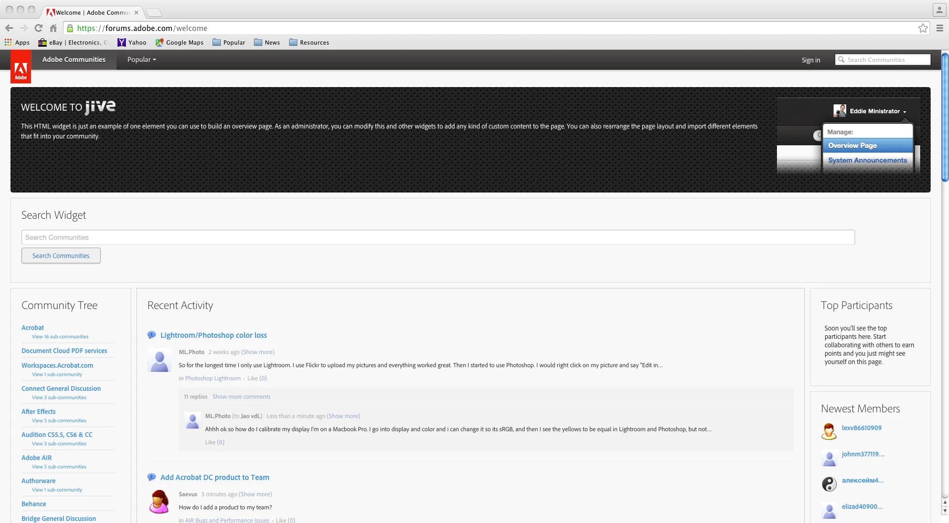The width and height of the screenshot is (949, 523).
Task: Click the Chrome user profile icon
Action: coord(939,9)
